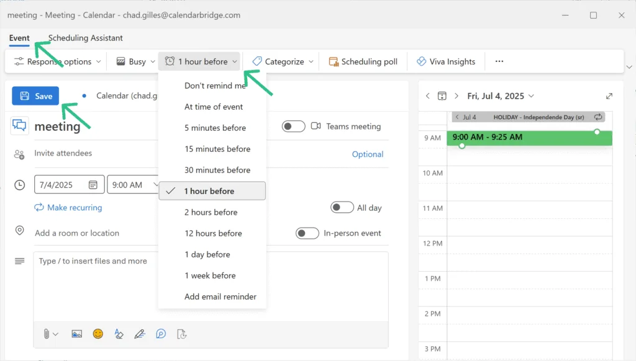636x361 pixels.
Task: Choose 5 minutes before reminder
Action: pyautogui.click(x=212, y=128)
